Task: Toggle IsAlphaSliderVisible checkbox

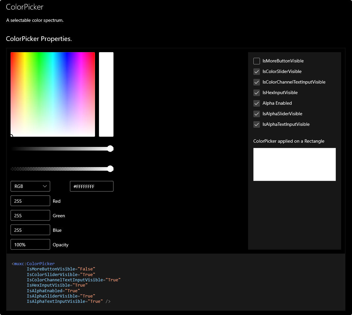Action: pyautogui.click(x=256, y=114)
